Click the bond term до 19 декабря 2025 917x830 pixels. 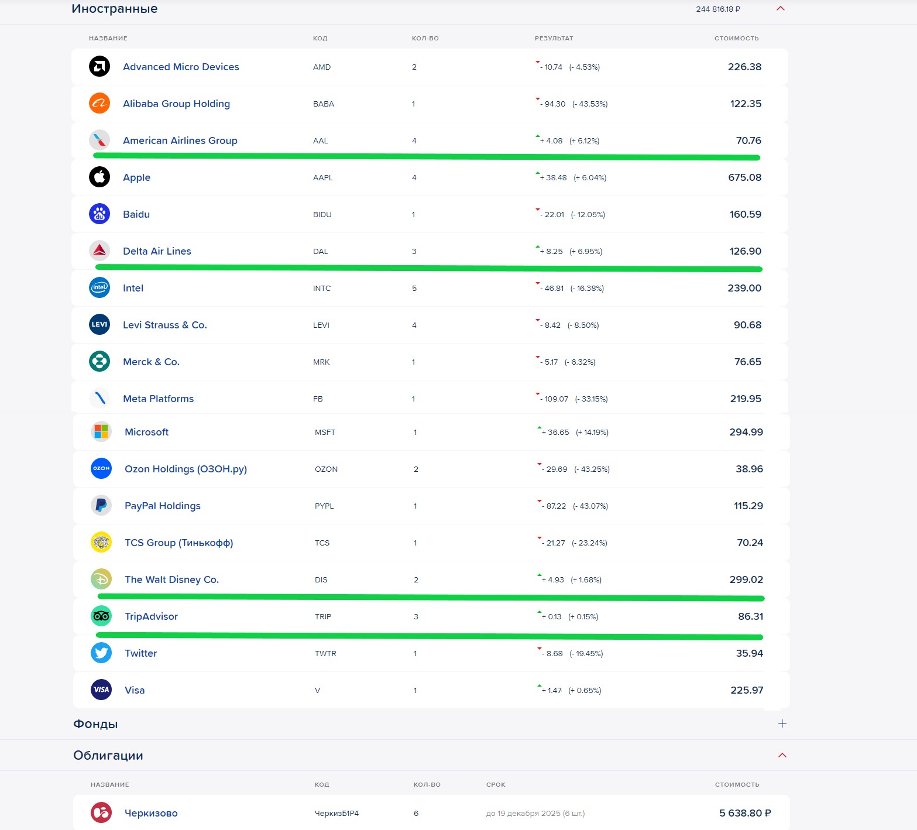pyautogui.click(x=535, y=813)
